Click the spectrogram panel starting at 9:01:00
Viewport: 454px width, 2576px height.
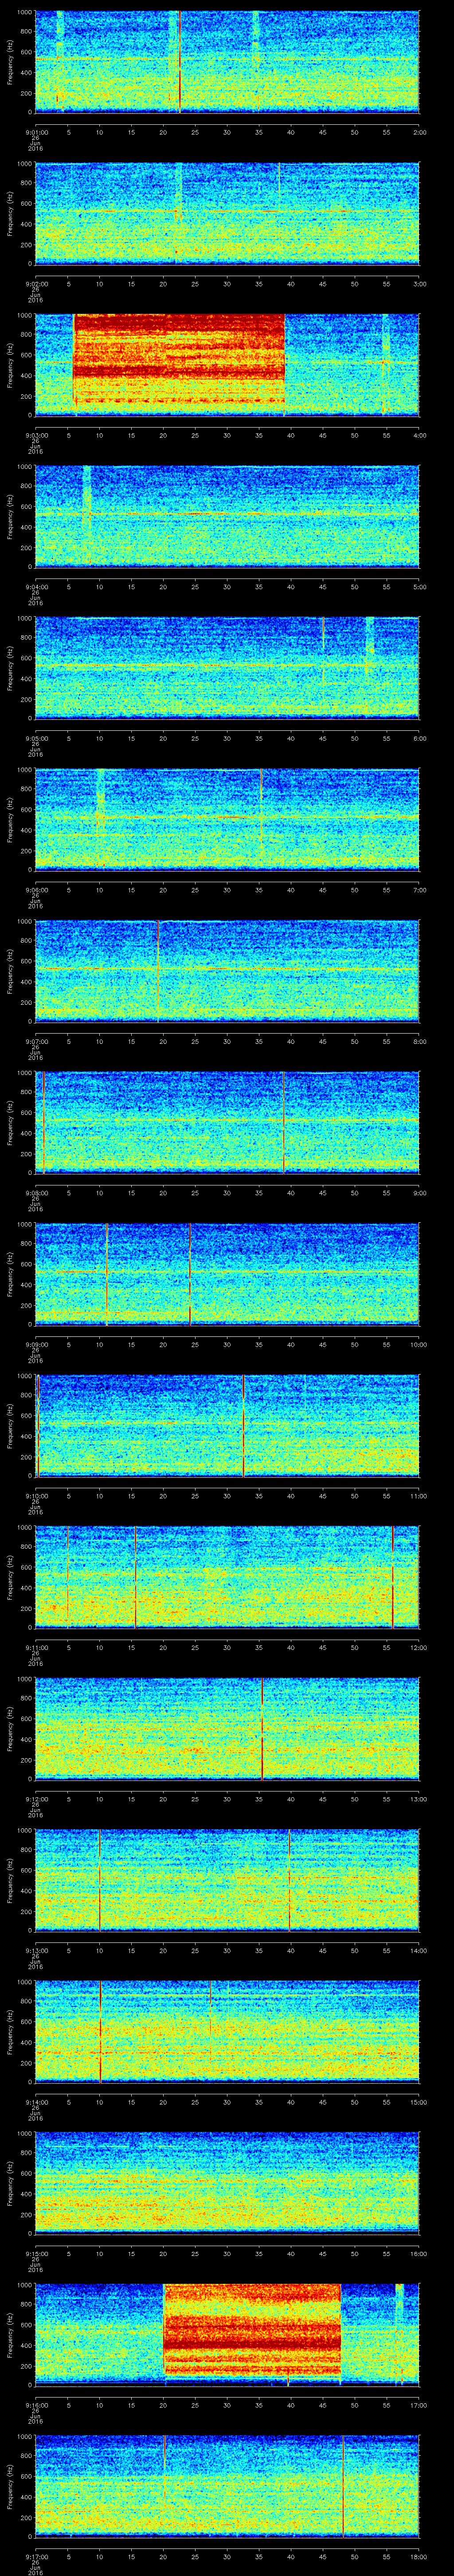click(227, 62)
